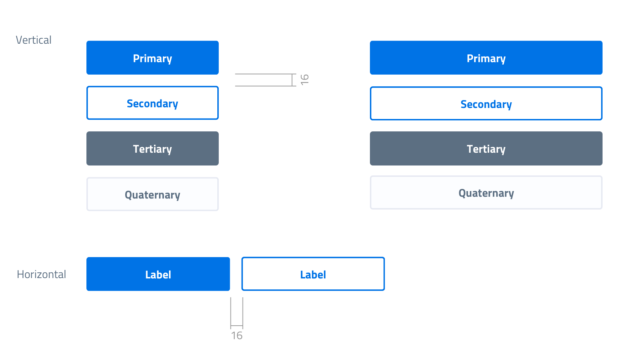Screen dimensions: 631x353
Task: Click right vertical line of horizontal spacing guide
Action: [243, 311]
